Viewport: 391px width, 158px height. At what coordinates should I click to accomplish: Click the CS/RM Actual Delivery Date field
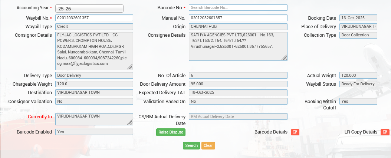tap(238, 116)
